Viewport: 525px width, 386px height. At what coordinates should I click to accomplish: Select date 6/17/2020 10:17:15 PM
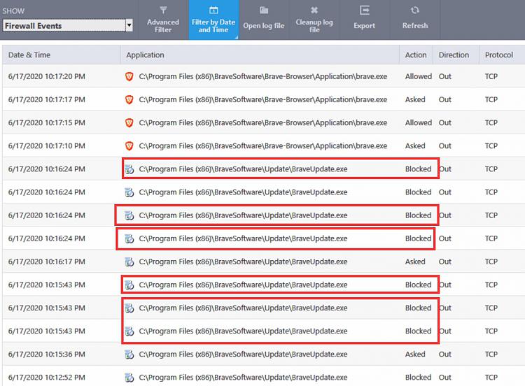point(46,123)
